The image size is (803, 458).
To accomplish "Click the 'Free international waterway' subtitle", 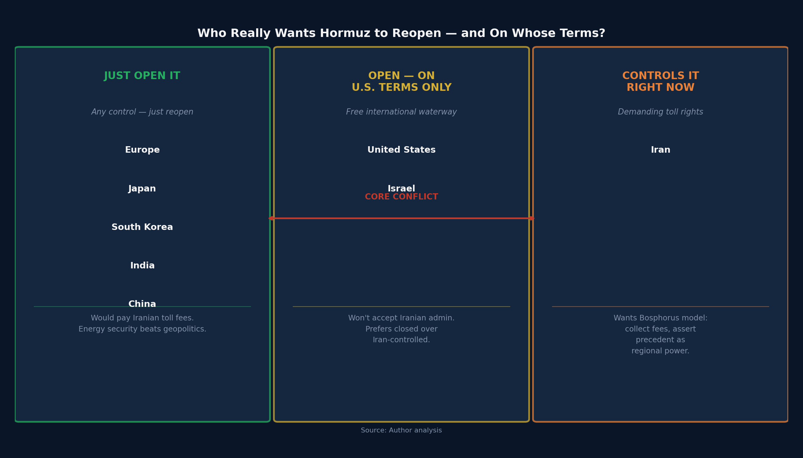I will 401,112.
